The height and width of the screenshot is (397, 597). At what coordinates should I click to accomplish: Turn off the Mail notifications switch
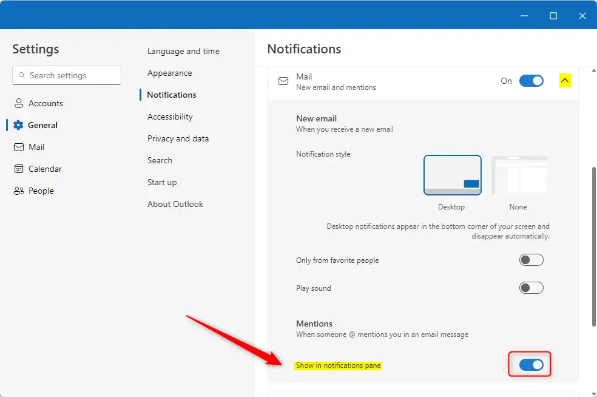coord(531,81)
